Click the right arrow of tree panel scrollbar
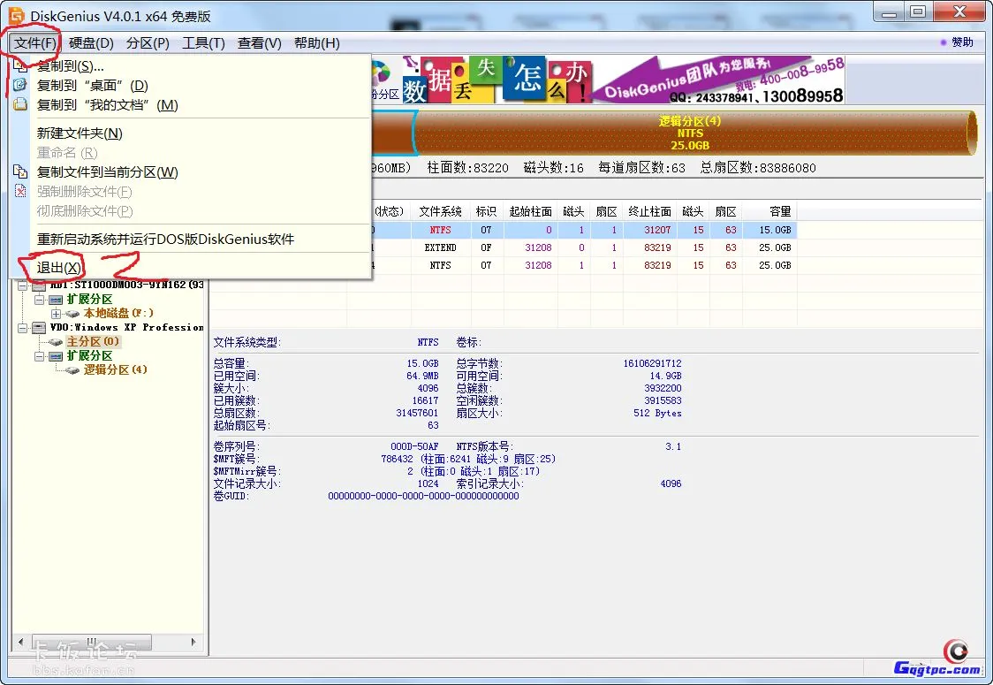 click(x=193, y=642)
